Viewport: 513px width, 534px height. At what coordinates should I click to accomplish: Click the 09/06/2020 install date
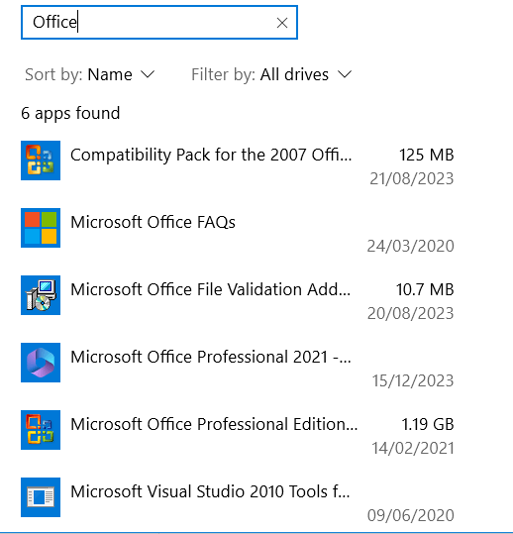pyautogui.click(x=411, y=516)
